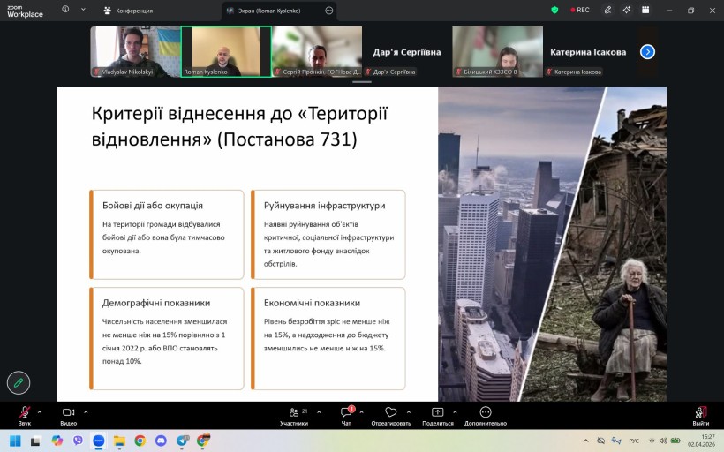Select the Білицький КЗЗСО participant video tile
This screenshot has width=724, height=452.
[x=497, y=51]
